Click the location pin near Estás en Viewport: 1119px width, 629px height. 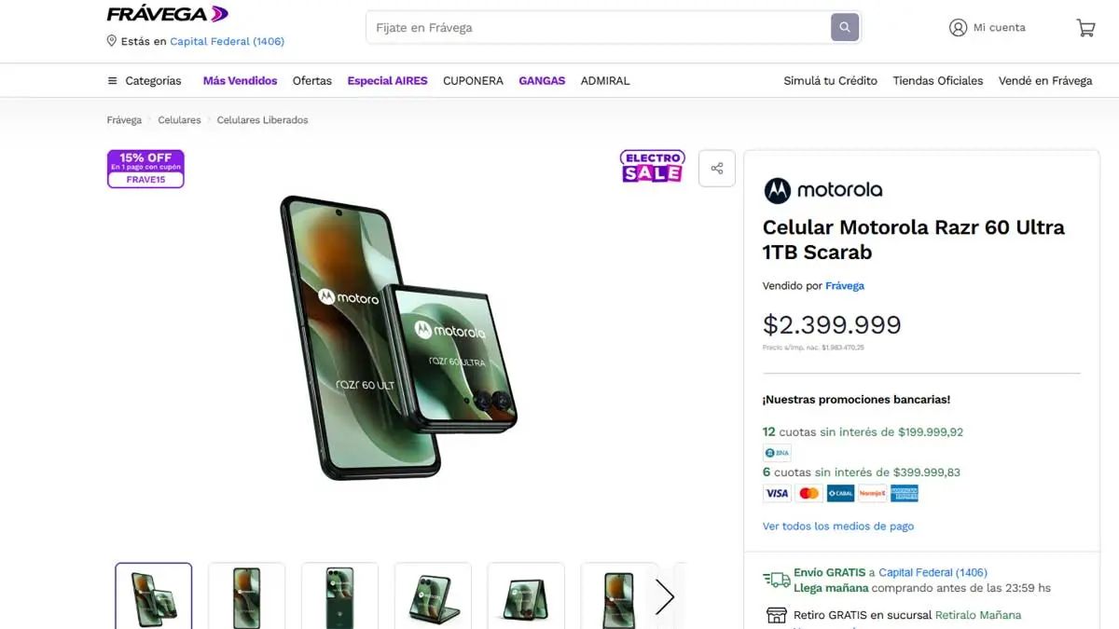click(112, 41)
